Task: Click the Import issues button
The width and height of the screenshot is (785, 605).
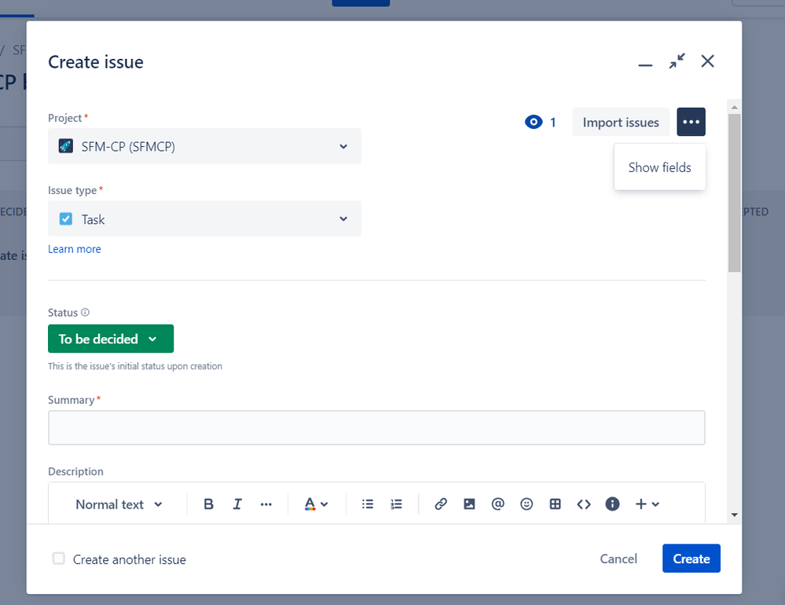Action: click(621, 122)
